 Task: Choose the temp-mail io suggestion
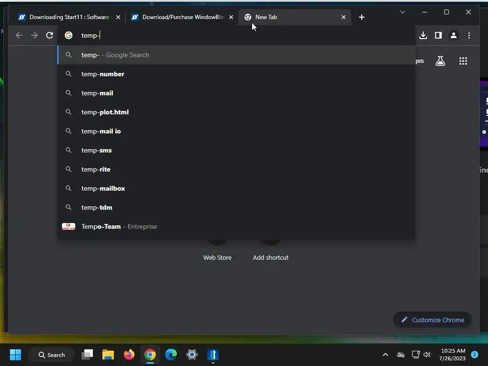pyautogui.click(x=236, y=131)
